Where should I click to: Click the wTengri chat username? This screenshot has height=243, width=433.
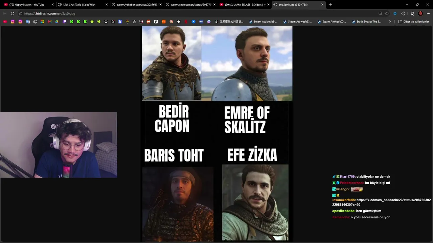pyautogui.click(x=342, y=189)
